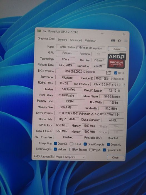Click the Bus Width field 128 bit
The height and width of the screenshot is (195, 146).
tap(114, 103)
